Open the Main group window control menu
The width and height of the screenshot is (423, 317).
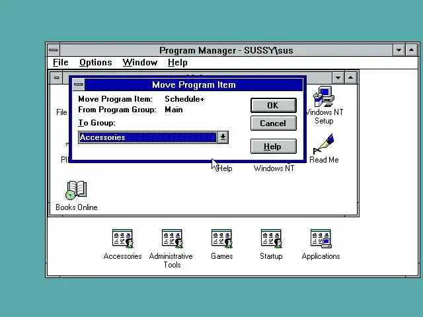point(56,78)
